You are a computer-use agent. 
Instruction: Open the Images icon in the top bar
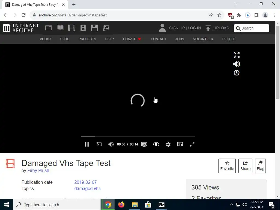106,28
